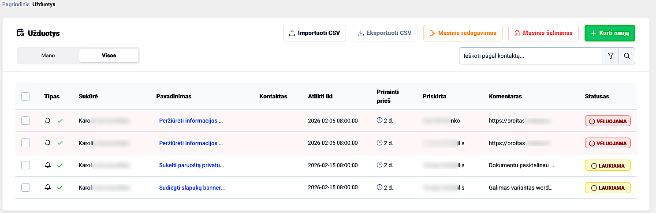
Task: Open the Sukelti paruoštą privatu... task link
Action: pos(191,165)
